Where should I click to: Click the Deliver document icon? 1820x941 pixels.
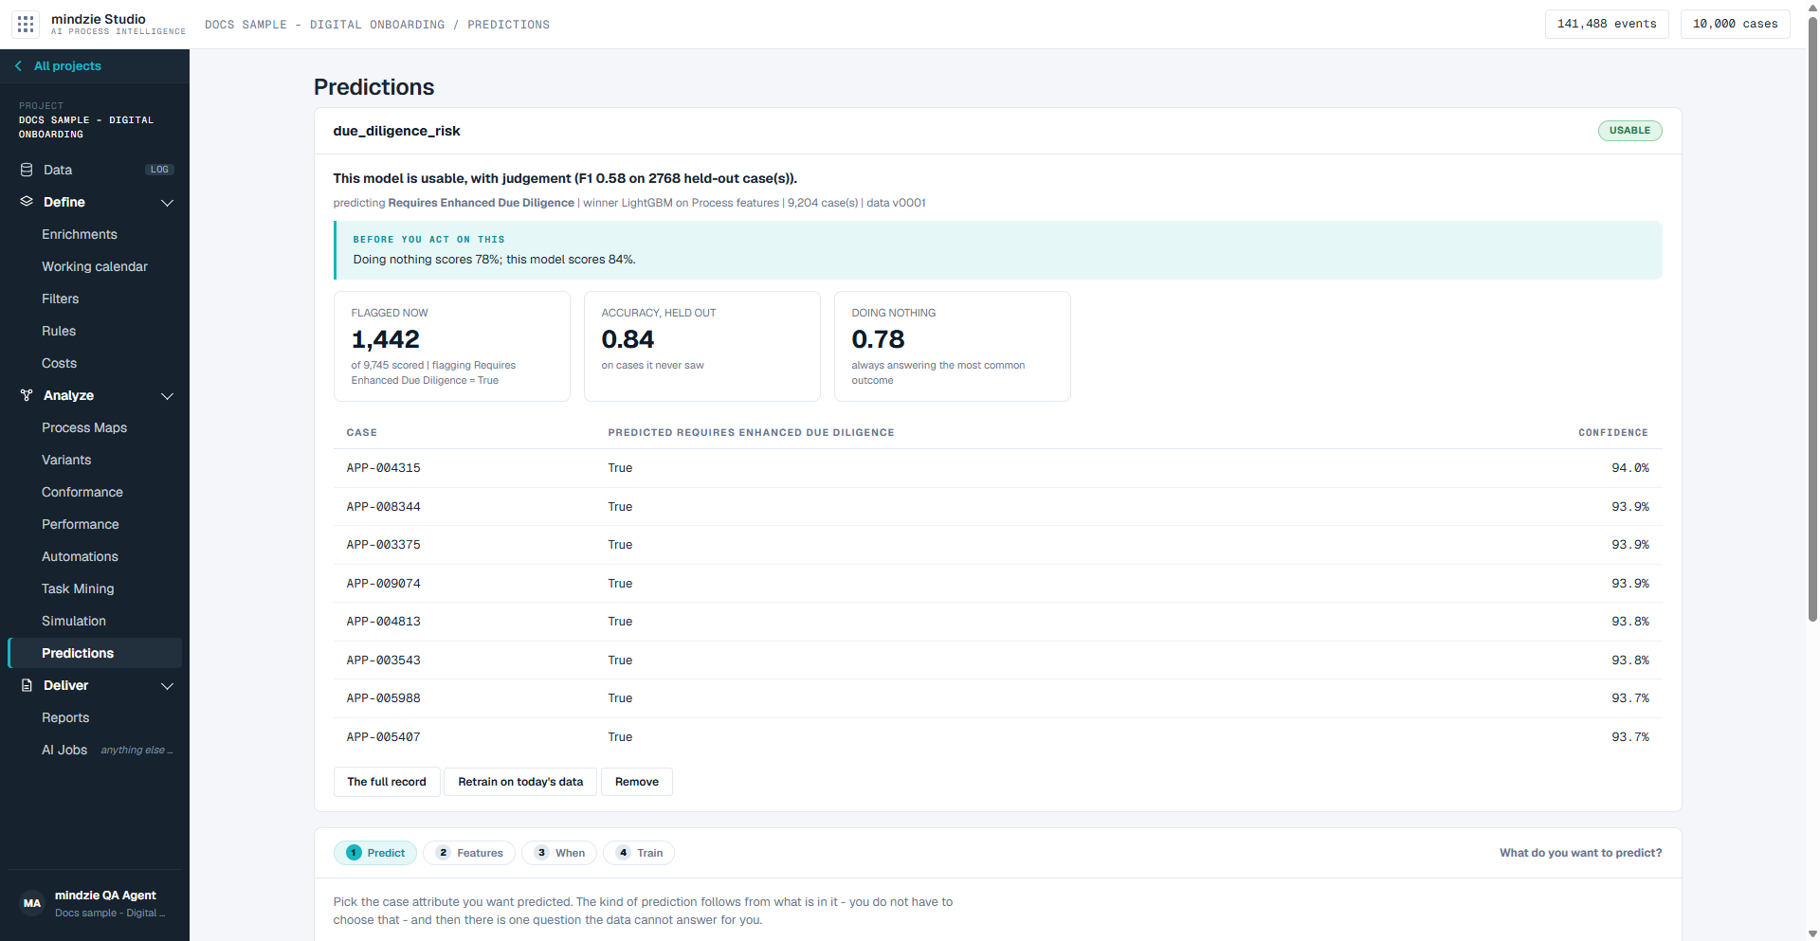pos(27,685)
